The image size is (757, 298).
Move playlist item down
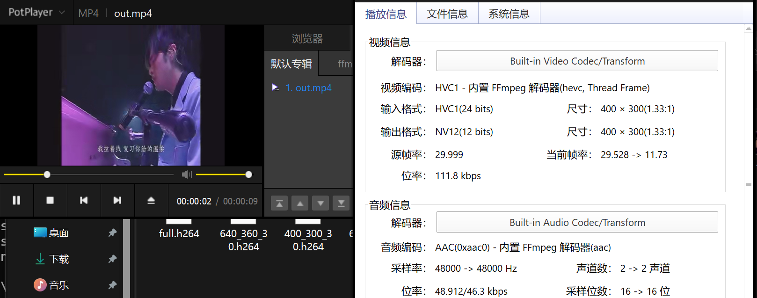(x=320, y=204)
